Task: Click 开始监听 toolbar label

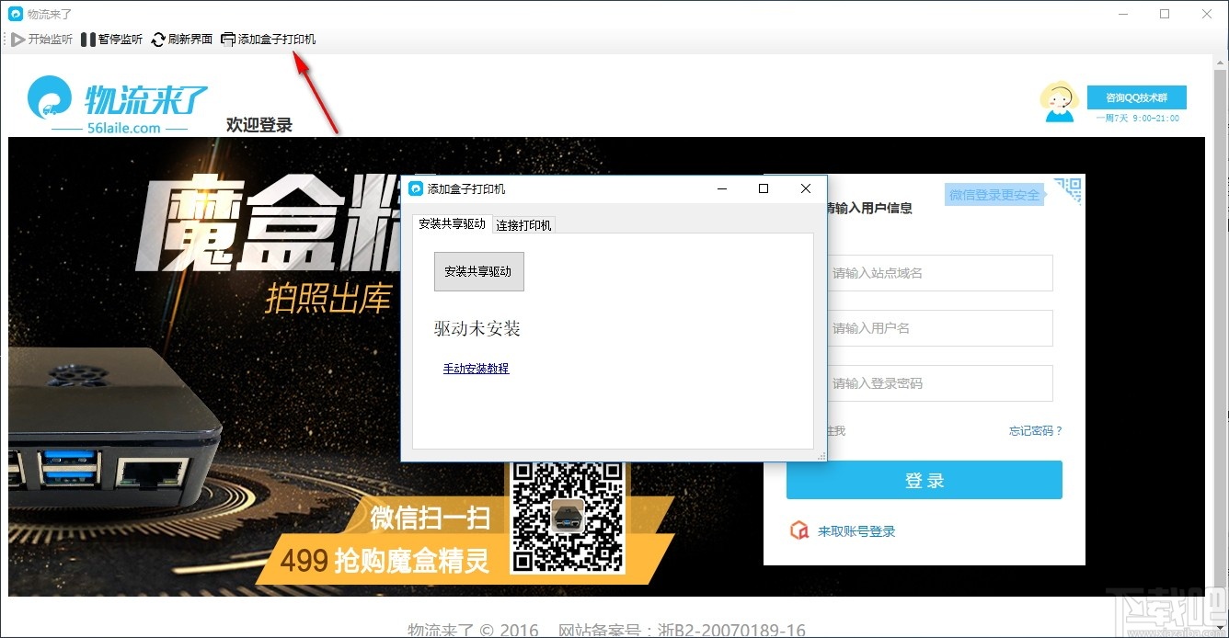Action: [x=51, y=40]
